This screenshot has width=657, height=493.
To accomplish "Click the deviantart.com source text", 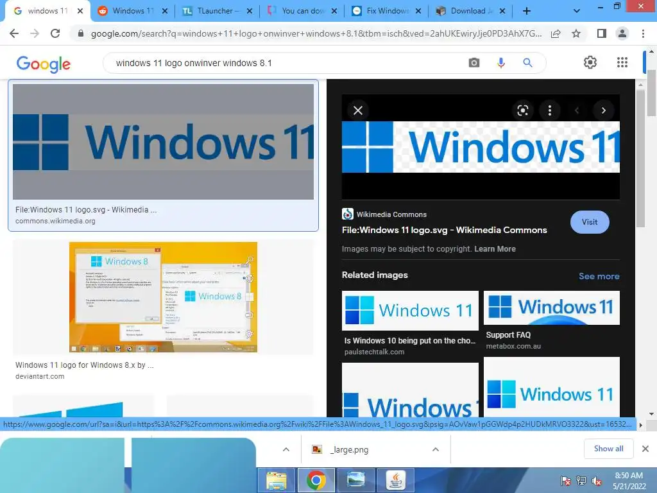I will [x=40, y=376].
